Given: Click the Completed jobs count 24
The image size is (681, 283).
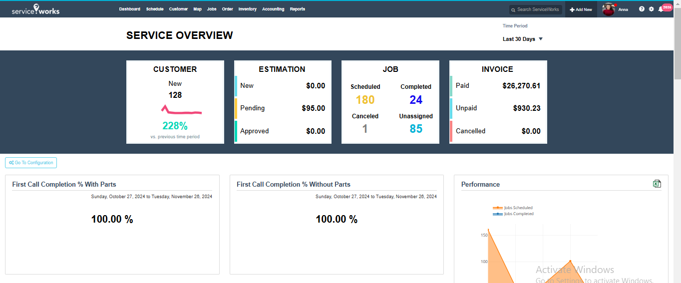Looking at the screenshot, I should coord(416,100).
